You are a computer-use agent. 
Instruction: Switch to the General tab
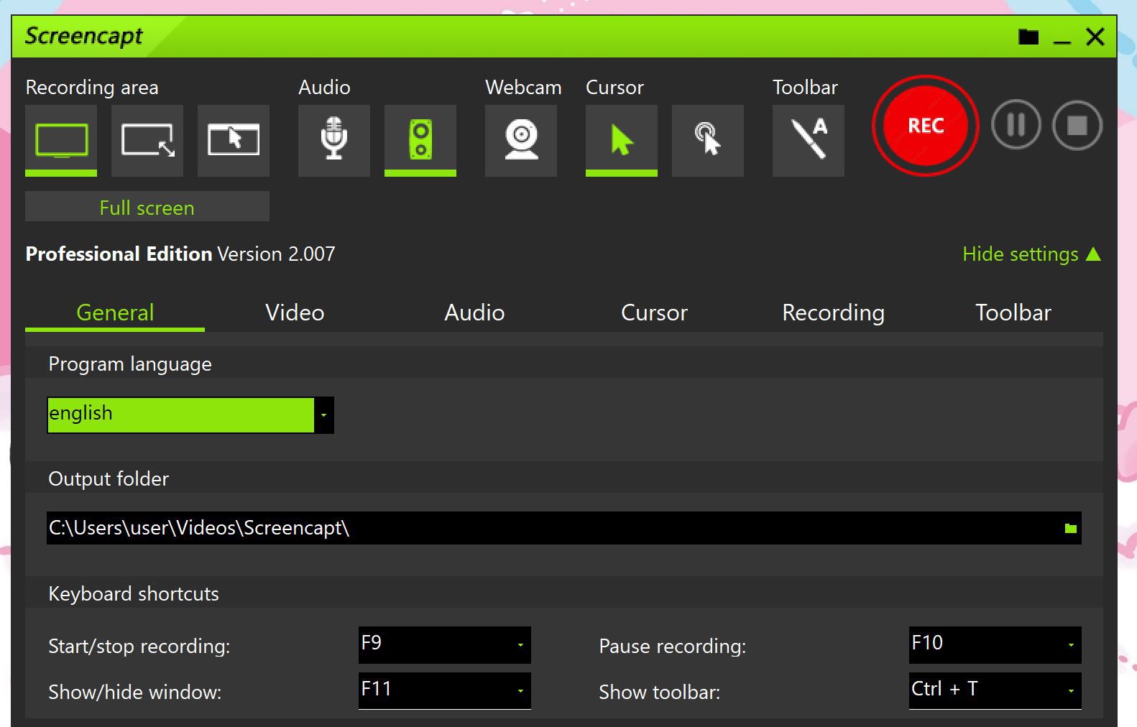coord(115,313)
